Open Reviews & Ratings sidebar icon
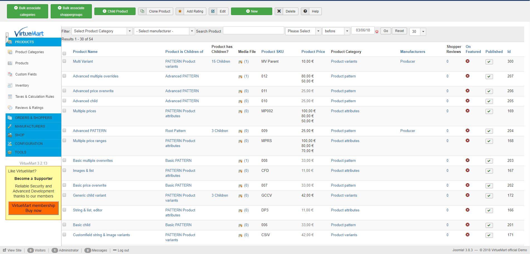 10,108
